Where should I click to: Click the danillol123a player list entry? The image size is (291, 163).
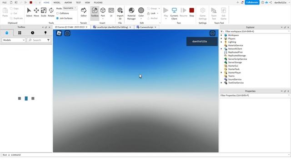pyautogui.click(x=202, y=41)
